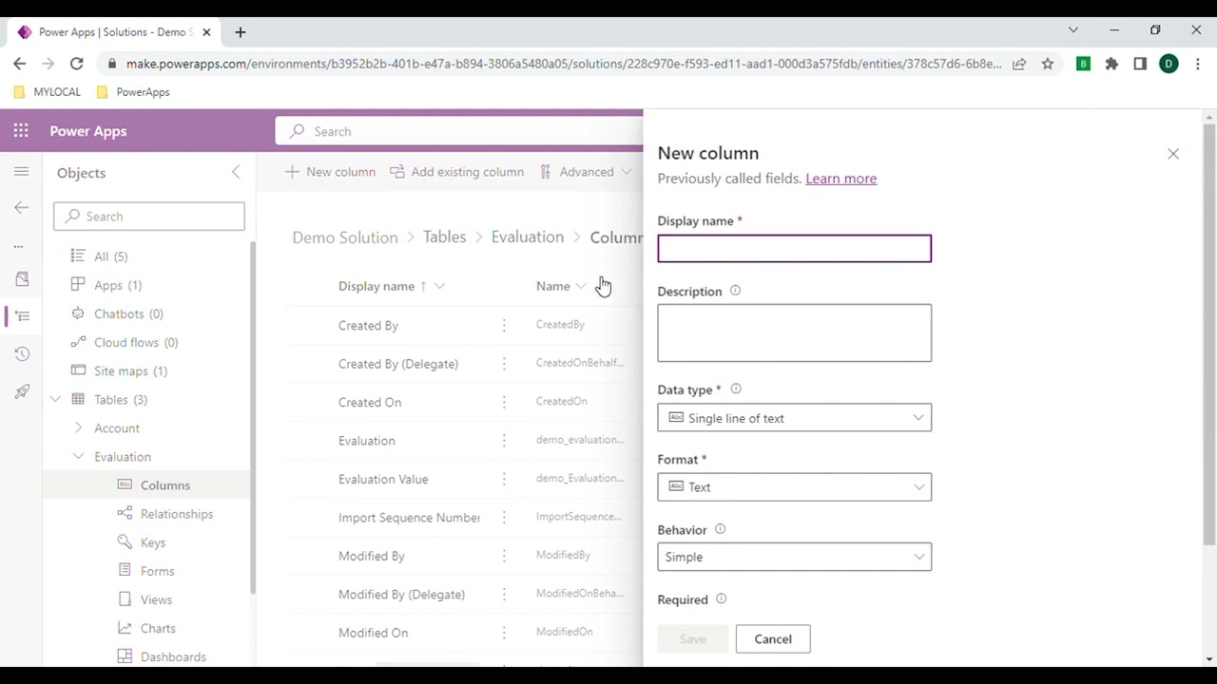Screen dimensions: 1217x684
Task: Open the Objects icon in left rail
Action: pyautogui.click(x=22, y=315)
